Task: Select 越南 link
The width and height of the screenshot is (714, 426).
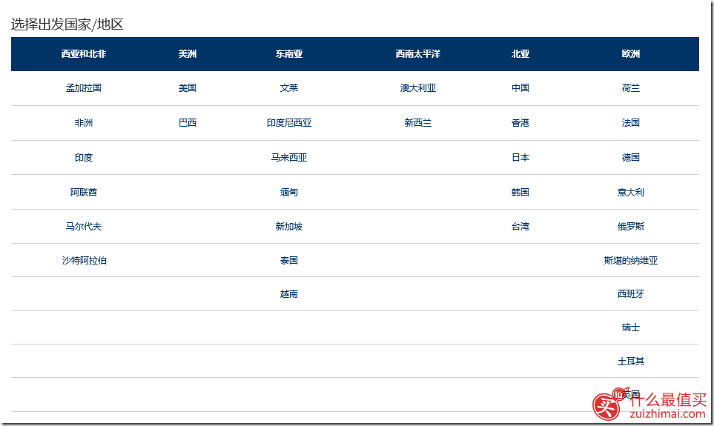Action: 289,294
